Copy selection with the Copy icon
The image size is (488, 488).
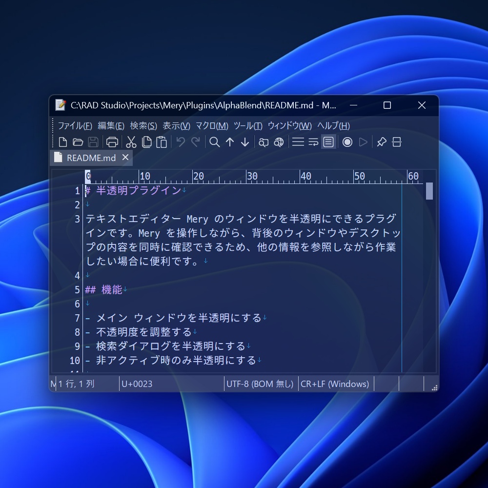pos(146,142)
